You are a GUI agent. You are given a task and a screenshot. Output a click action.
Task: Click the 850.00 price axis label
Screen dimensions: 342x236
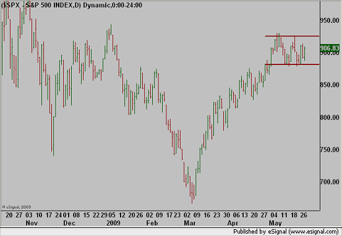pos(330,85)
